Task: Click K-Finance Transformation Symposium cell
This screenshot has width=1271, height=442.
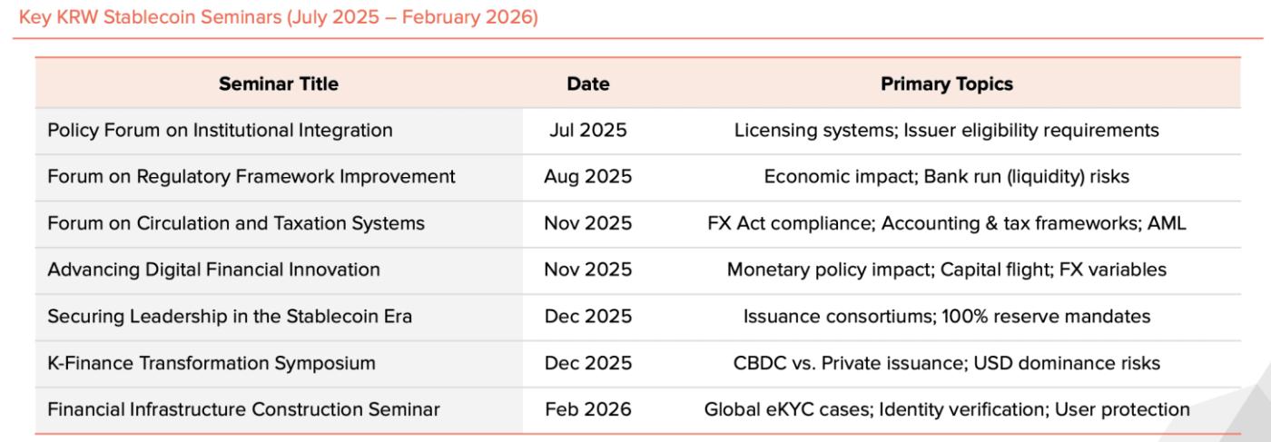Action: 211,363
